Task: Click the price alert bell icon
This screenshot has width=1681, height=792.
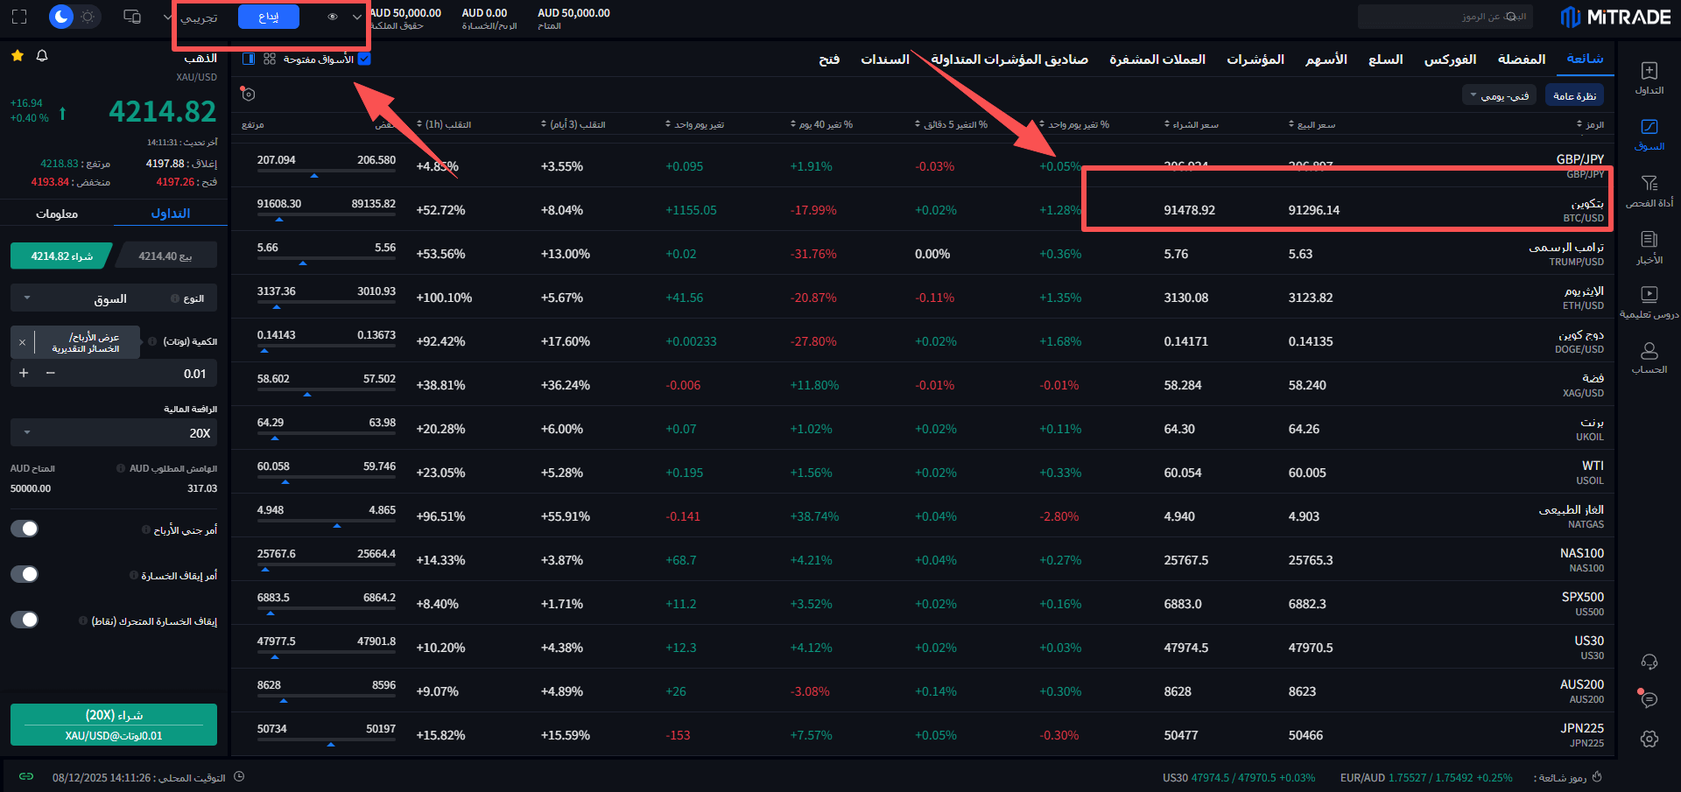Action: 42,56
